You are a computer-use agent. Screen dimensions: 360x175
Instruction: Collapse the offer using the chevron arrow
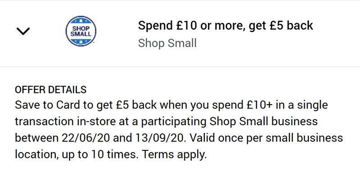pyautogui.click(x=23, y=31)
